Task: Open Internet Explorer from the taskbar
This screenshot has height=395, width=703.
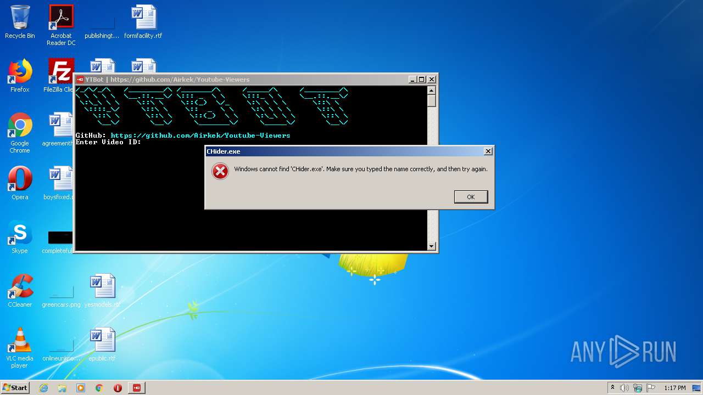Action: [43, 388]
